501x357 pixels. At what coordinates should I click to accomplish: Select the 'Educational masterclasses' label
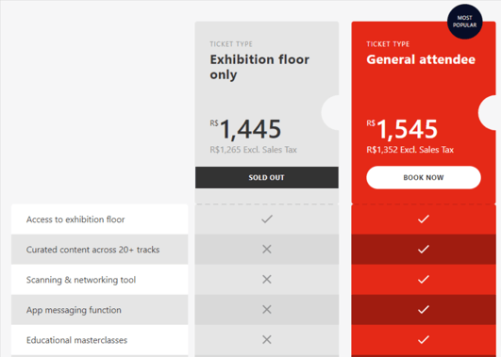[x=76, y=340]
